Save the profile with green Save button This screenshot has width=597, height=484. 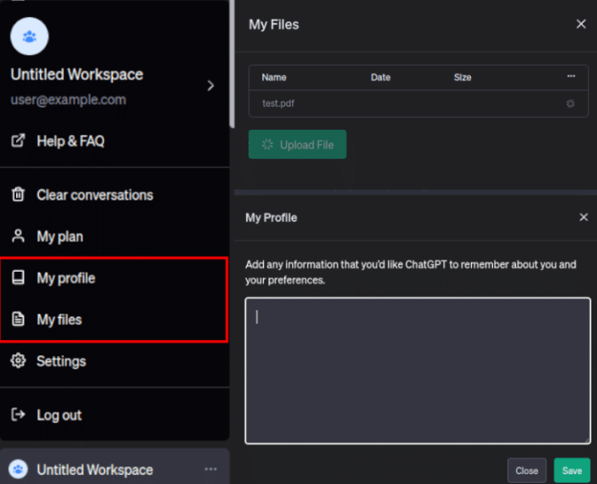click(572, 471)
